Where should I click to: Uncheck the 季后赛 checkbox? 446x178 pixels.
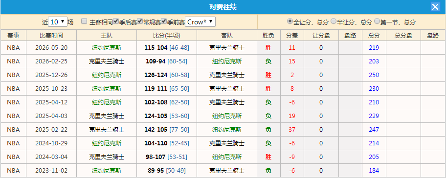click(x=116, y=21)
